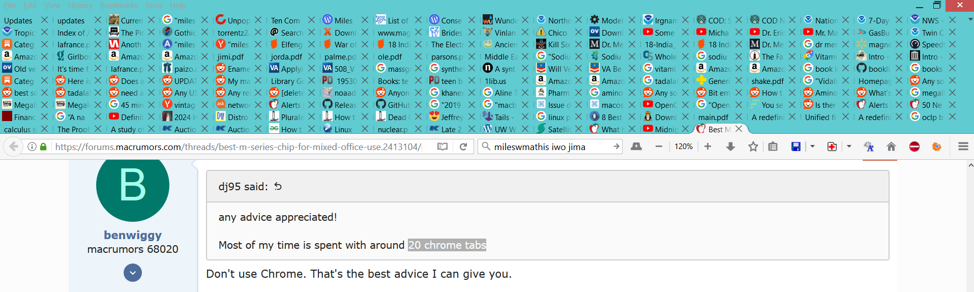Open the Tools menu
Viewport: 974px width, 292px height.
(154, 6)
